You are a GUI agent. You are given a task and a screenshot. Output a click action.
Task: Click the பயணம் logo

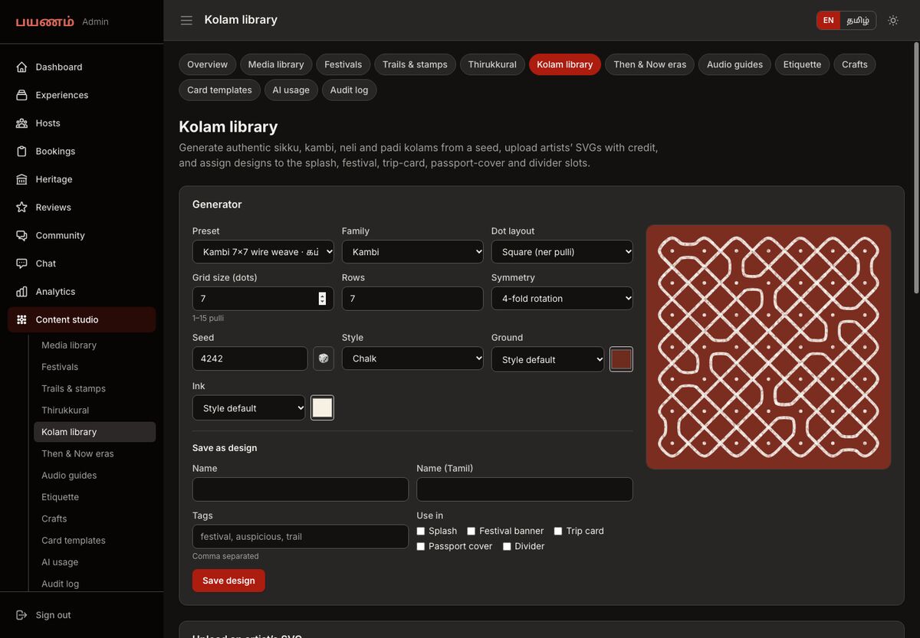[x=45, y=21]
